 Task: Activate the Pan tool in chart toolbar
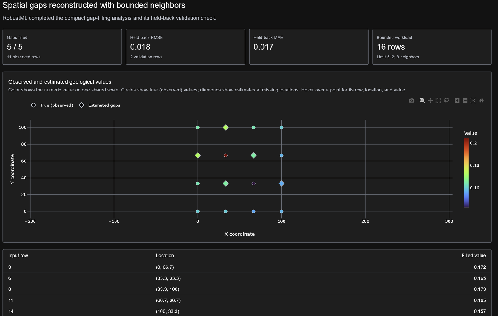click(430, 100)
